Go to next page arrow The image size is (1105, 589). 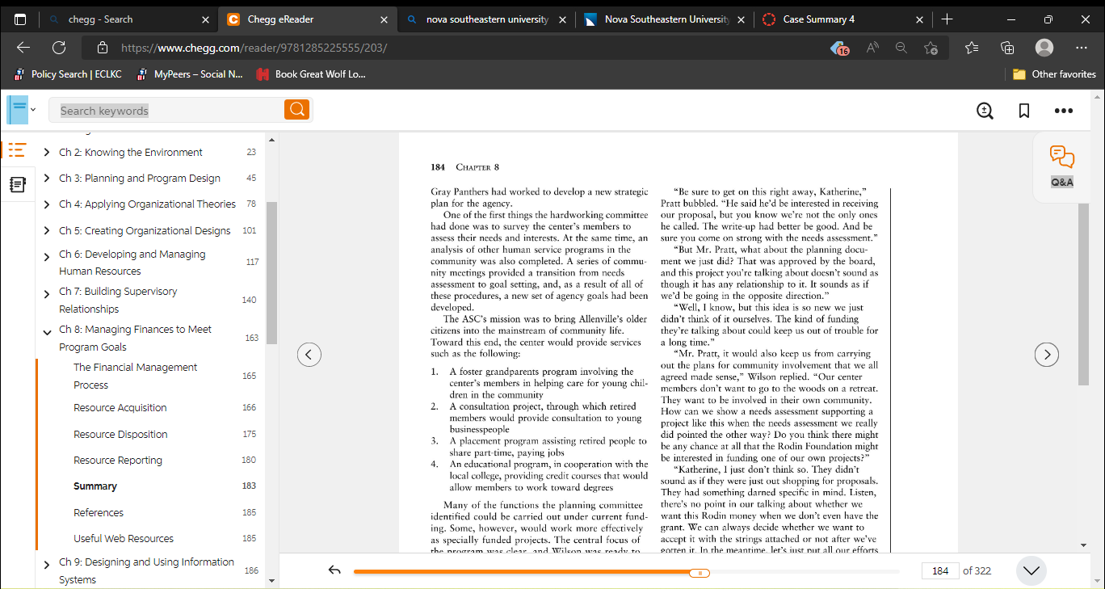click(1047, 354)
